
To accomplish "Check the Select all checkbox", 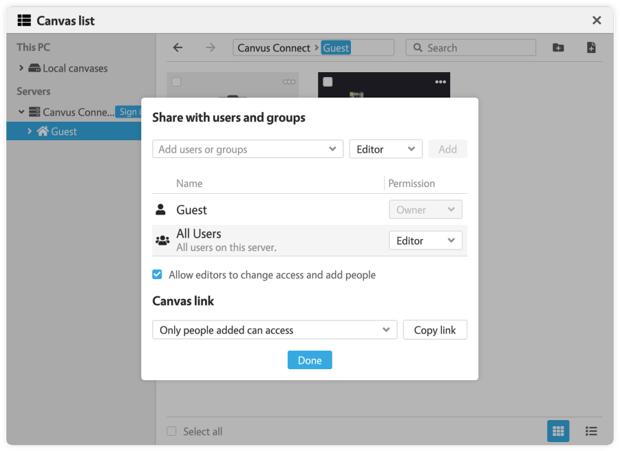I will point(172,431).
